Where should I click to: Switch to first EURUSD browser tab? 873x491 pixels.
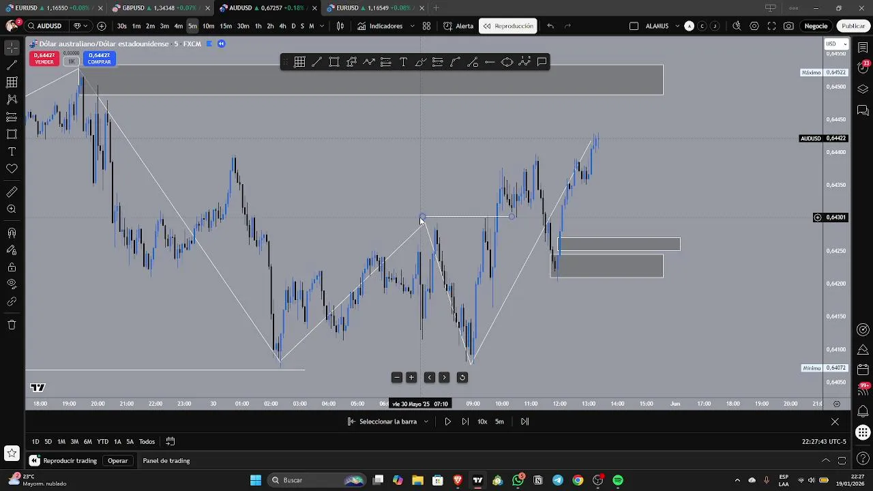pyautogui.click(x=53, y=8)
